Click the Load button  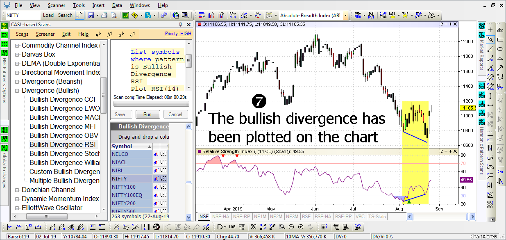coord(48,15)
